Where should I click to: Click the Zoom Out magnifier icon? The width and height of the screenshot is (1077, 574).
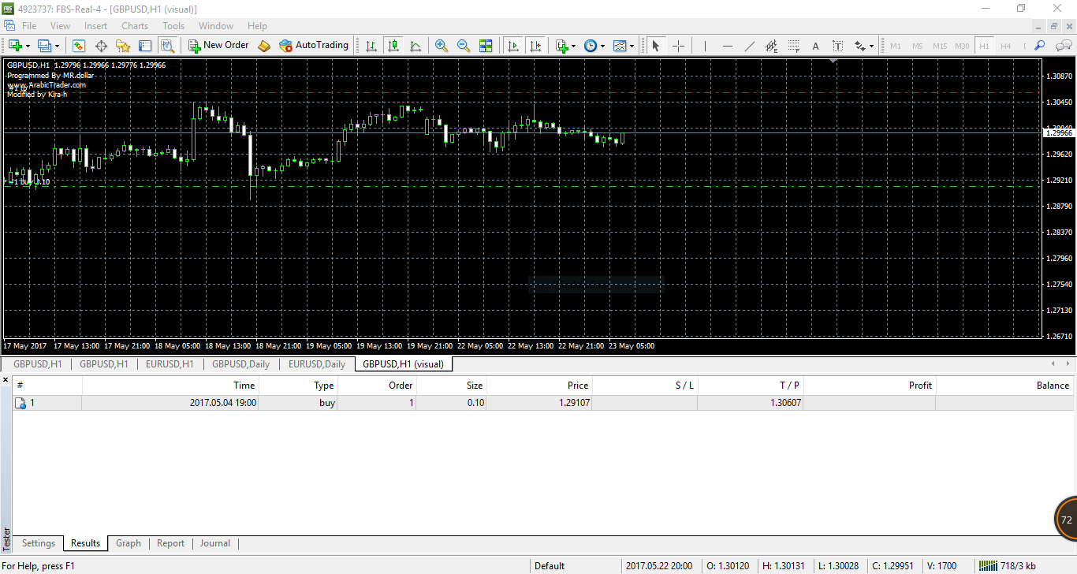(x=464, y=46)
